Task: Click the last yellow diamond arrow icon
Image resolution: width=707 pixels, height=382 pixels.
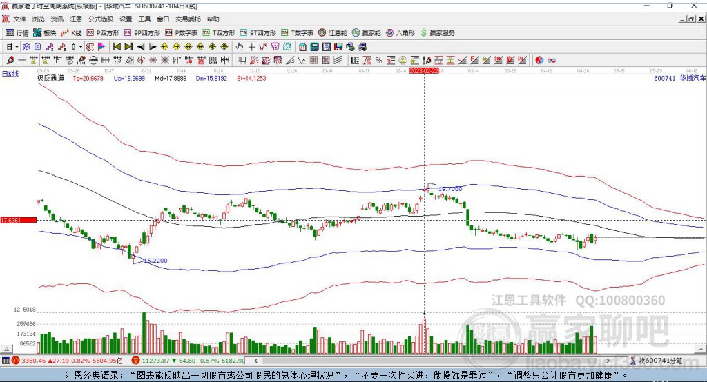Action: click(224, 47)
